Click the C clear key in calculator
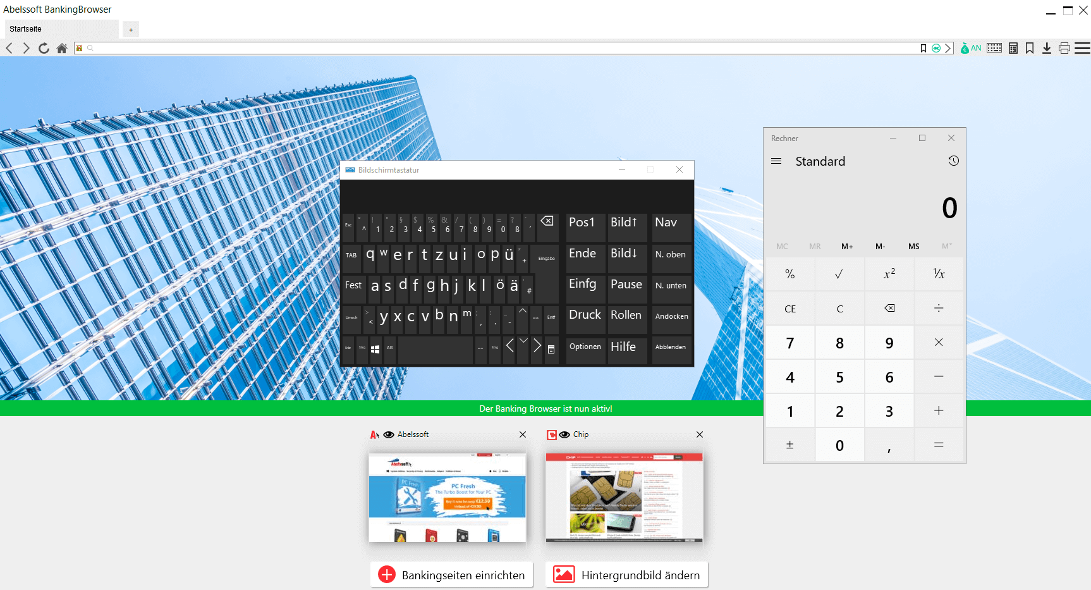 [x=839, y=309]
